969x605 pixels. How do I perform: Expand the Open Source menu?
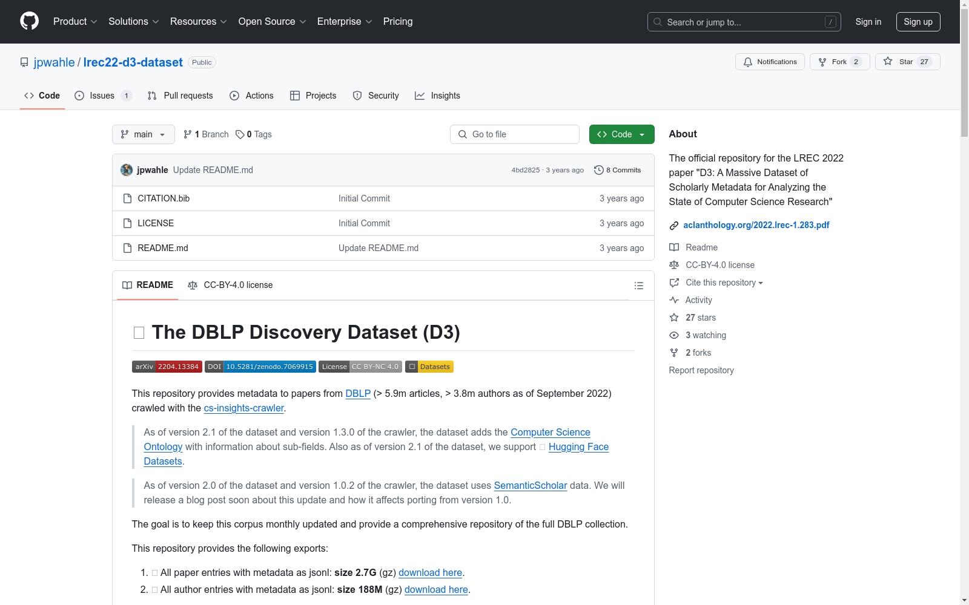click(273, 22)
